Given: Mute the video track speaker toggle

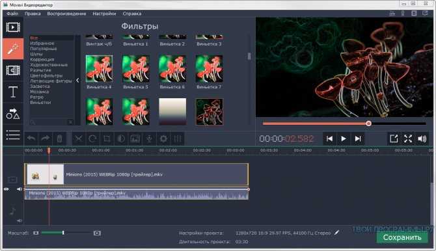Looking at the screenshot, I should [x=19, y=189].
